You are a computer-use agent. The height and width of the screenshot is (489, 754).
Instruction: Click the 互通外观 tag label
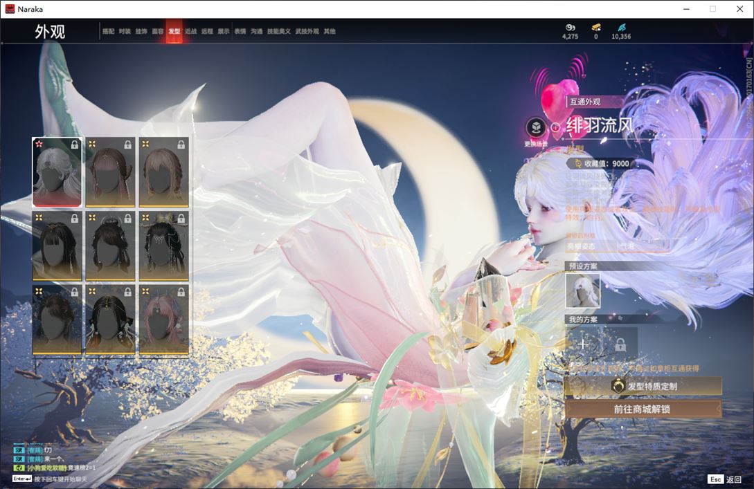click(x=585, y=102)
